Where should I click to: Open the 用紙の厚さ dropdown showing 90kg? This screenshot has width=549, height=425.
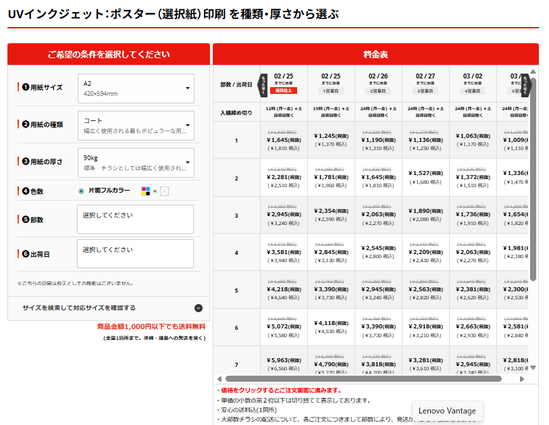click(x=136, y=163)
